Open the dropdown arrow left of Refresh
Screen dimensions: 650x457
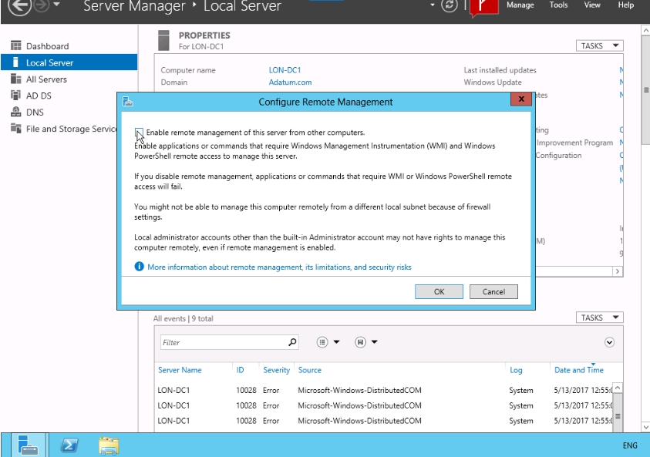pyautogui.click(x=433, y=5)
